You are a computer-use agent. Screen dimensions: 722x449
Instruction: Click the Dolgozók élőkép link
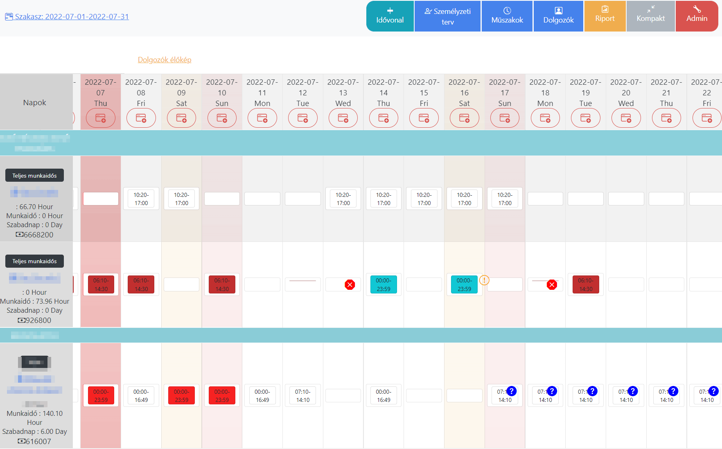tap(165, 60)
